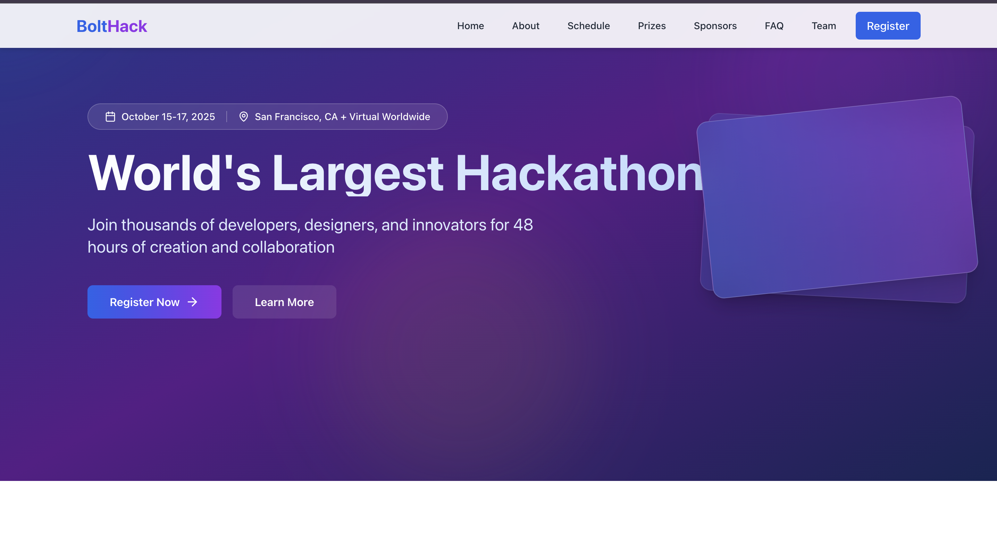
Task: Go to the Home nav item
Action: point(470,26)
